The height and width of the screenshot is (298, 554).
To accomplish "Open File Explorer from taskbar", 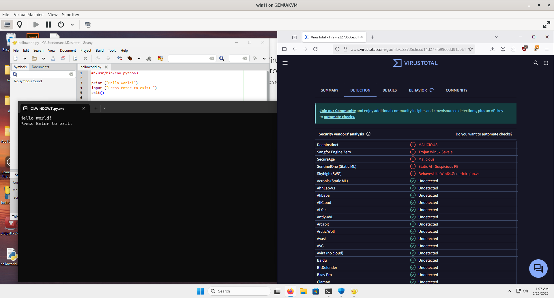I will 303,291.
